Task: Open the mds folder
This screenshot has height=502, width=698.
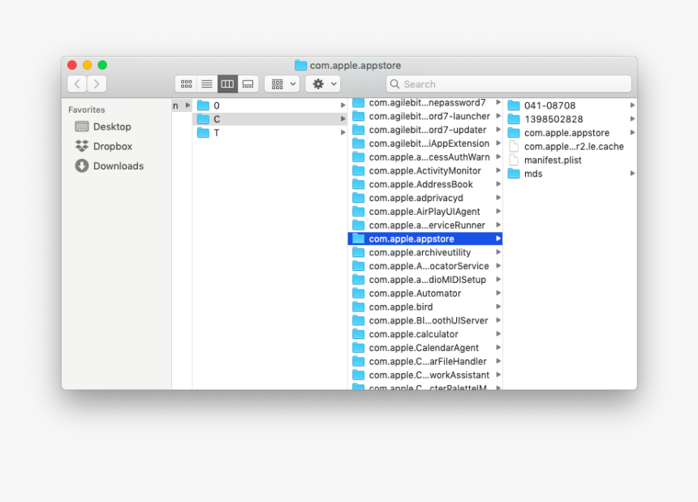Action: click(571, 174)
